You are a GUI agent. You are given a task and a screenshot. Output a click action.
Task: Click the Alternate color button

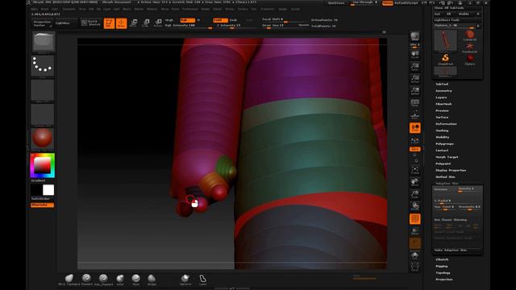coord(43,205)
